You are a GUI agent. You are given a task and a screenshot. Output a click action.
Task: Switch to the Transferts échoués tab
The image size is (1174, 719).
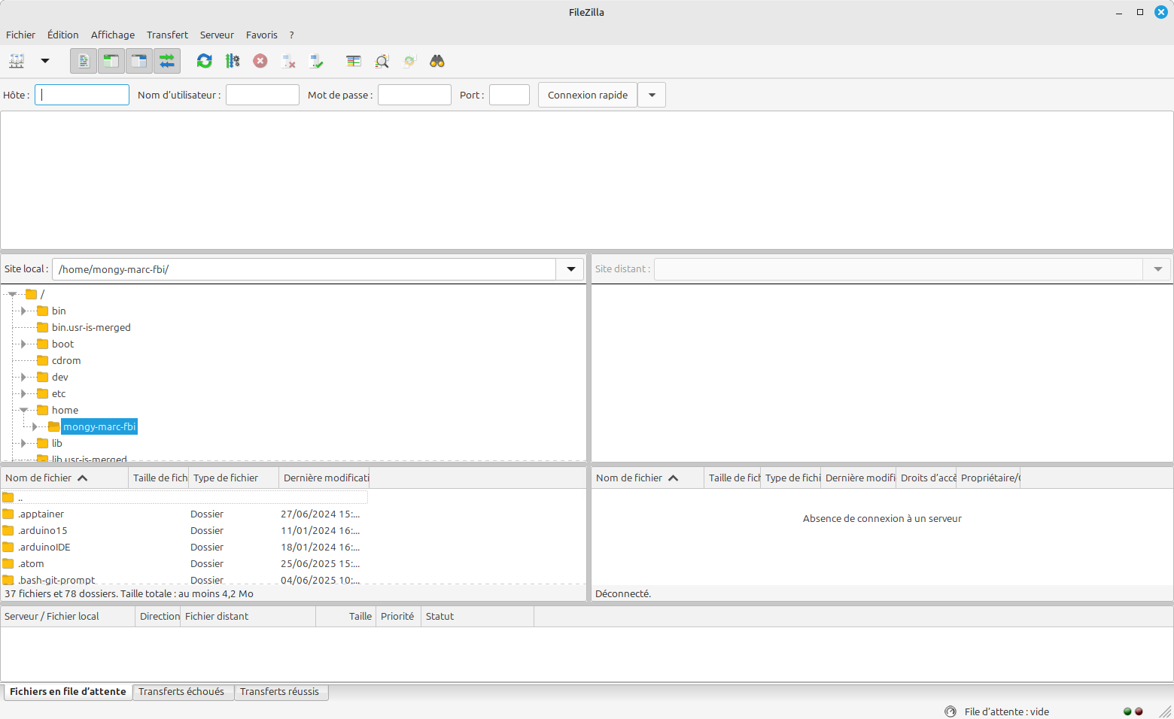pos(183,692)
